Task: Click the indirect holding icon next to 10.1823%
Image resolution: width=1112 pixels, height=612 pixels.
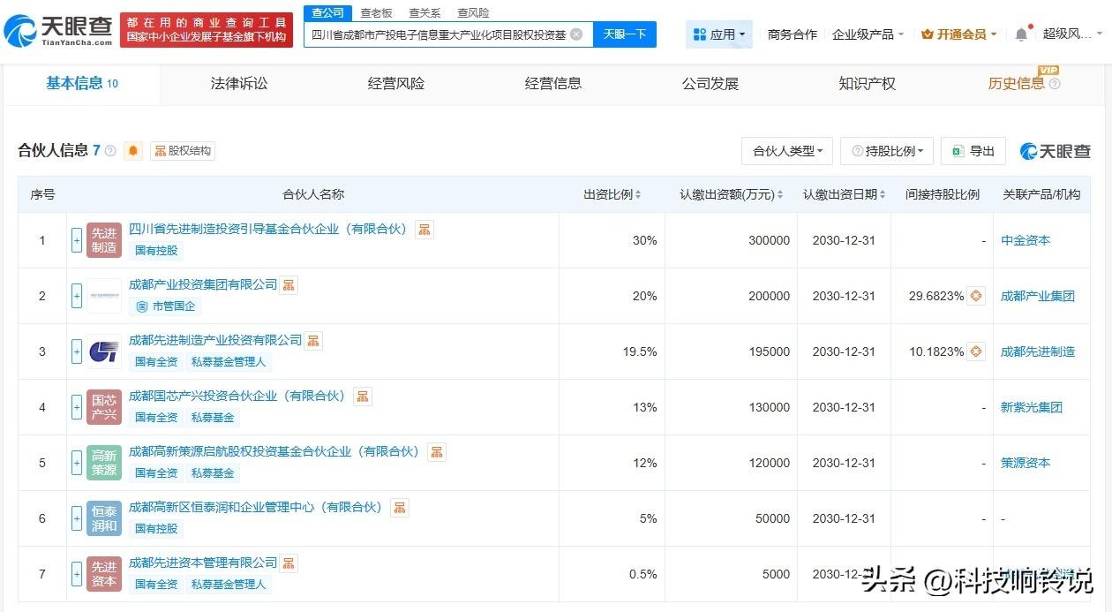Action: coord(976,351)
